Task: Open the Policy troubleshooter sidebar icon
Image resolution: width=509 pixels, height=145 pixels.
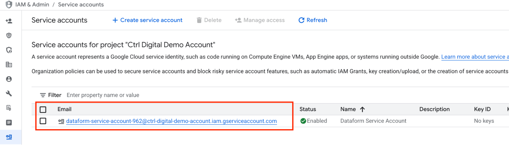Action: [x=9, y=50]
